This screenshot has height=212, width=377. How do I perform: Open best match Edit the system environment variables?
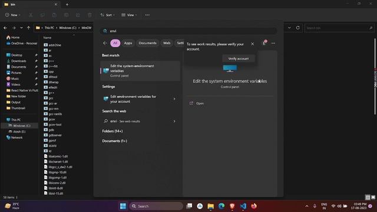140,71
